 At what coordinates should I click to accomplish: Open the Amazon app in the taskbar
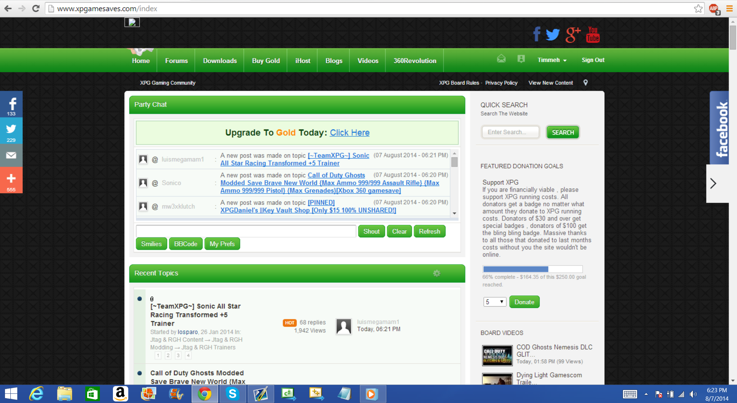tap(120, 394)
